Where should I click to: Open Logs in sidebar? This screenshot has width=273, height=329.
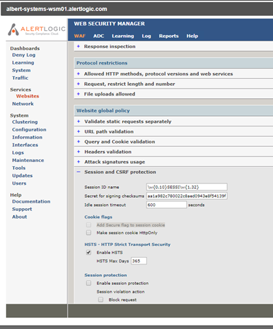[x=18, y=152]
